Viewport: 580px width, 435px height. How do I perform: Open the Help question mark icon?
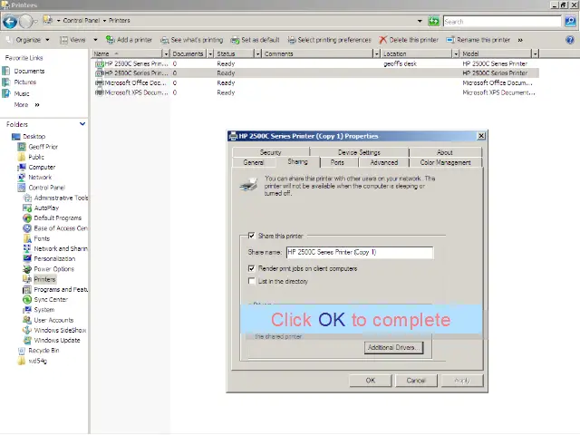(570, 40)
